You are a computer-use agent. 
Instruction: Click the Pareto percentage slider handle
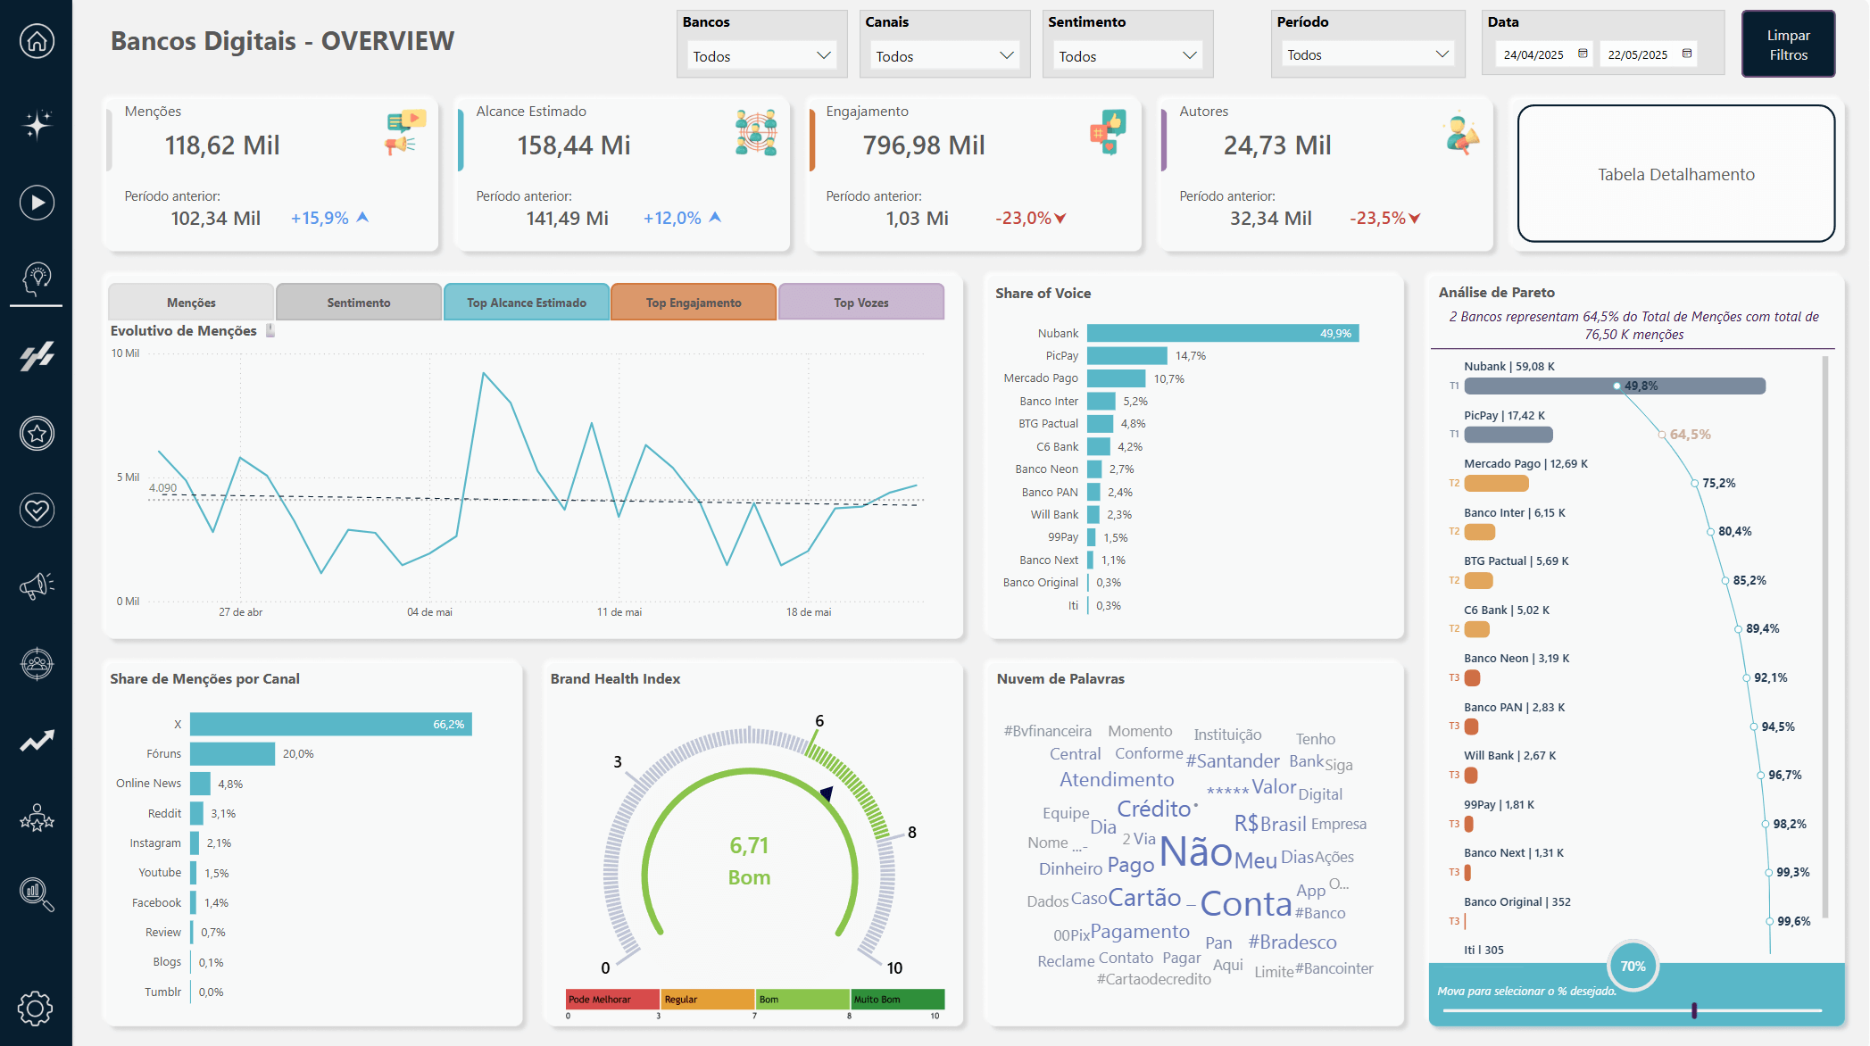pos(1694,1010)
